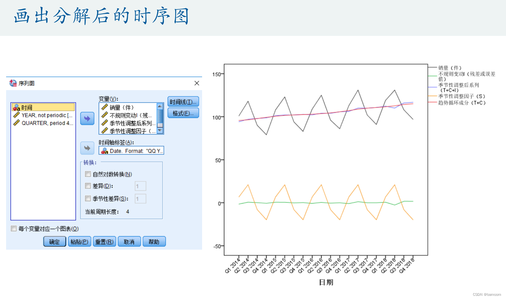Screen dimensions: 506x299
Task: Click the 重置 button
Action: click(x=104, y=242)
